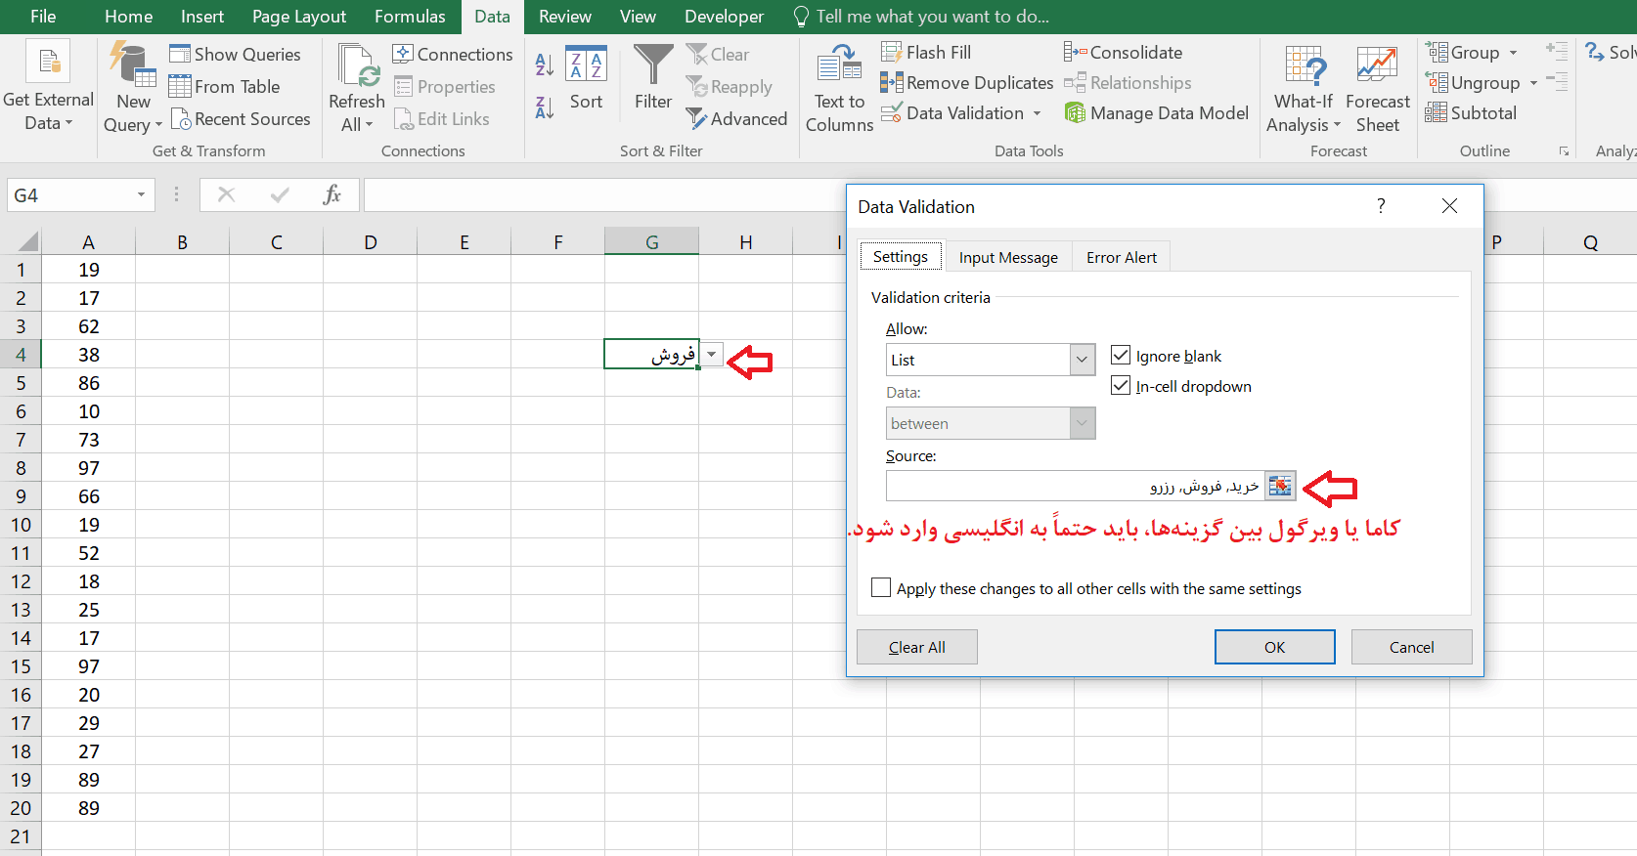The width and height of the screenshot is (1637, 856).
Task: Click the formula bar
Action: pos(606,194)
